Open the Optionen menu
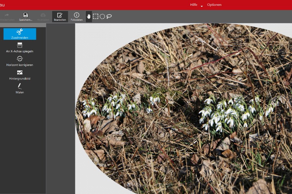The image size is (292, 194). pyautogui.click(x=214, y=5)
